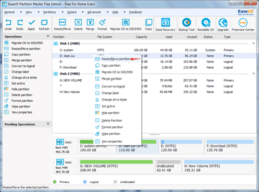Sort by the Unused column header
The height and width of the screenshot is (192, 259).
[186, 37]
